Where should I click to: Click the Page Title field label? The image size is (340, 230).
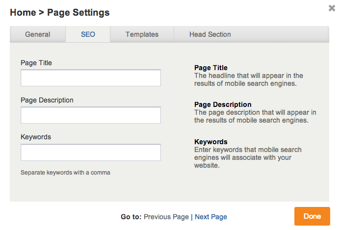[36, 63]
